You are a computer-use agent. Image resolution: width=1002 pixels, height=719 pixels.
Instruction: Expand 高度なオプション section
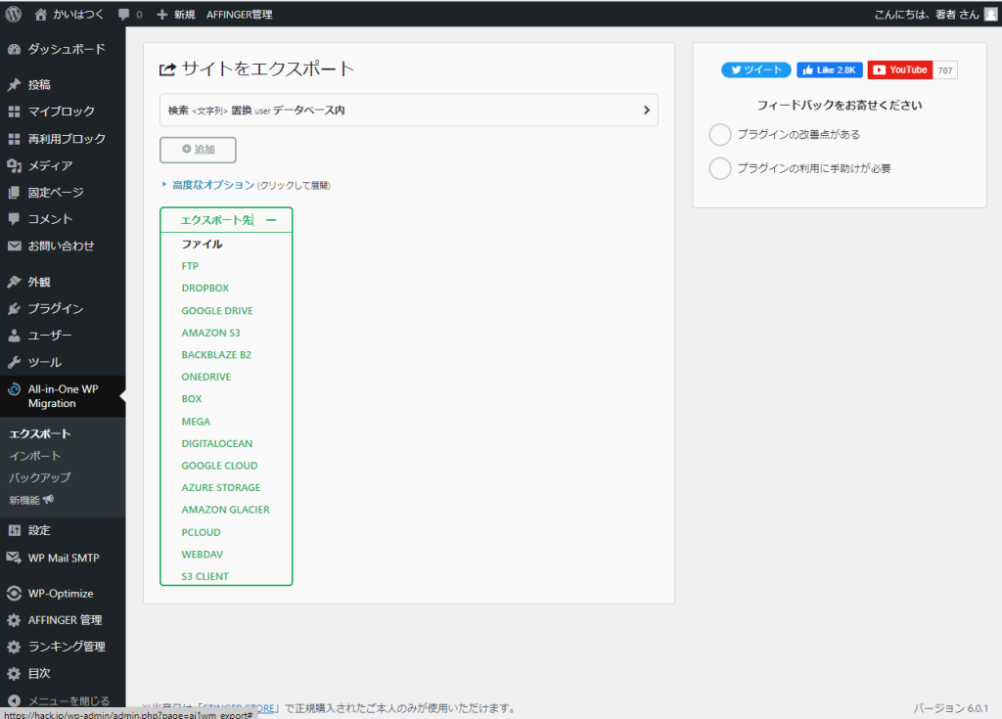click(x=212, y=185)
